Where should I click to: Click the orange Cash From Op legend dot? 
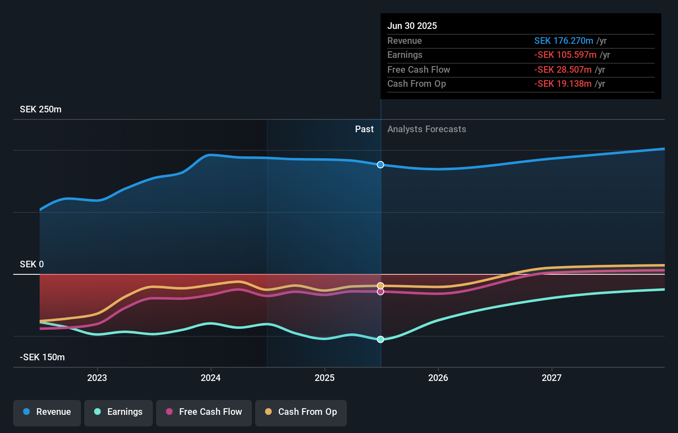coord(268,412)
